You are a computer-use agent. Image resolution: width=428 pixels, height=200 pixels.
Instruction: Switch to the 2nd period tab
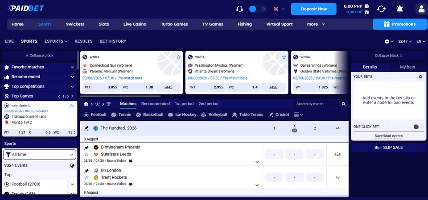click(208, 104)
